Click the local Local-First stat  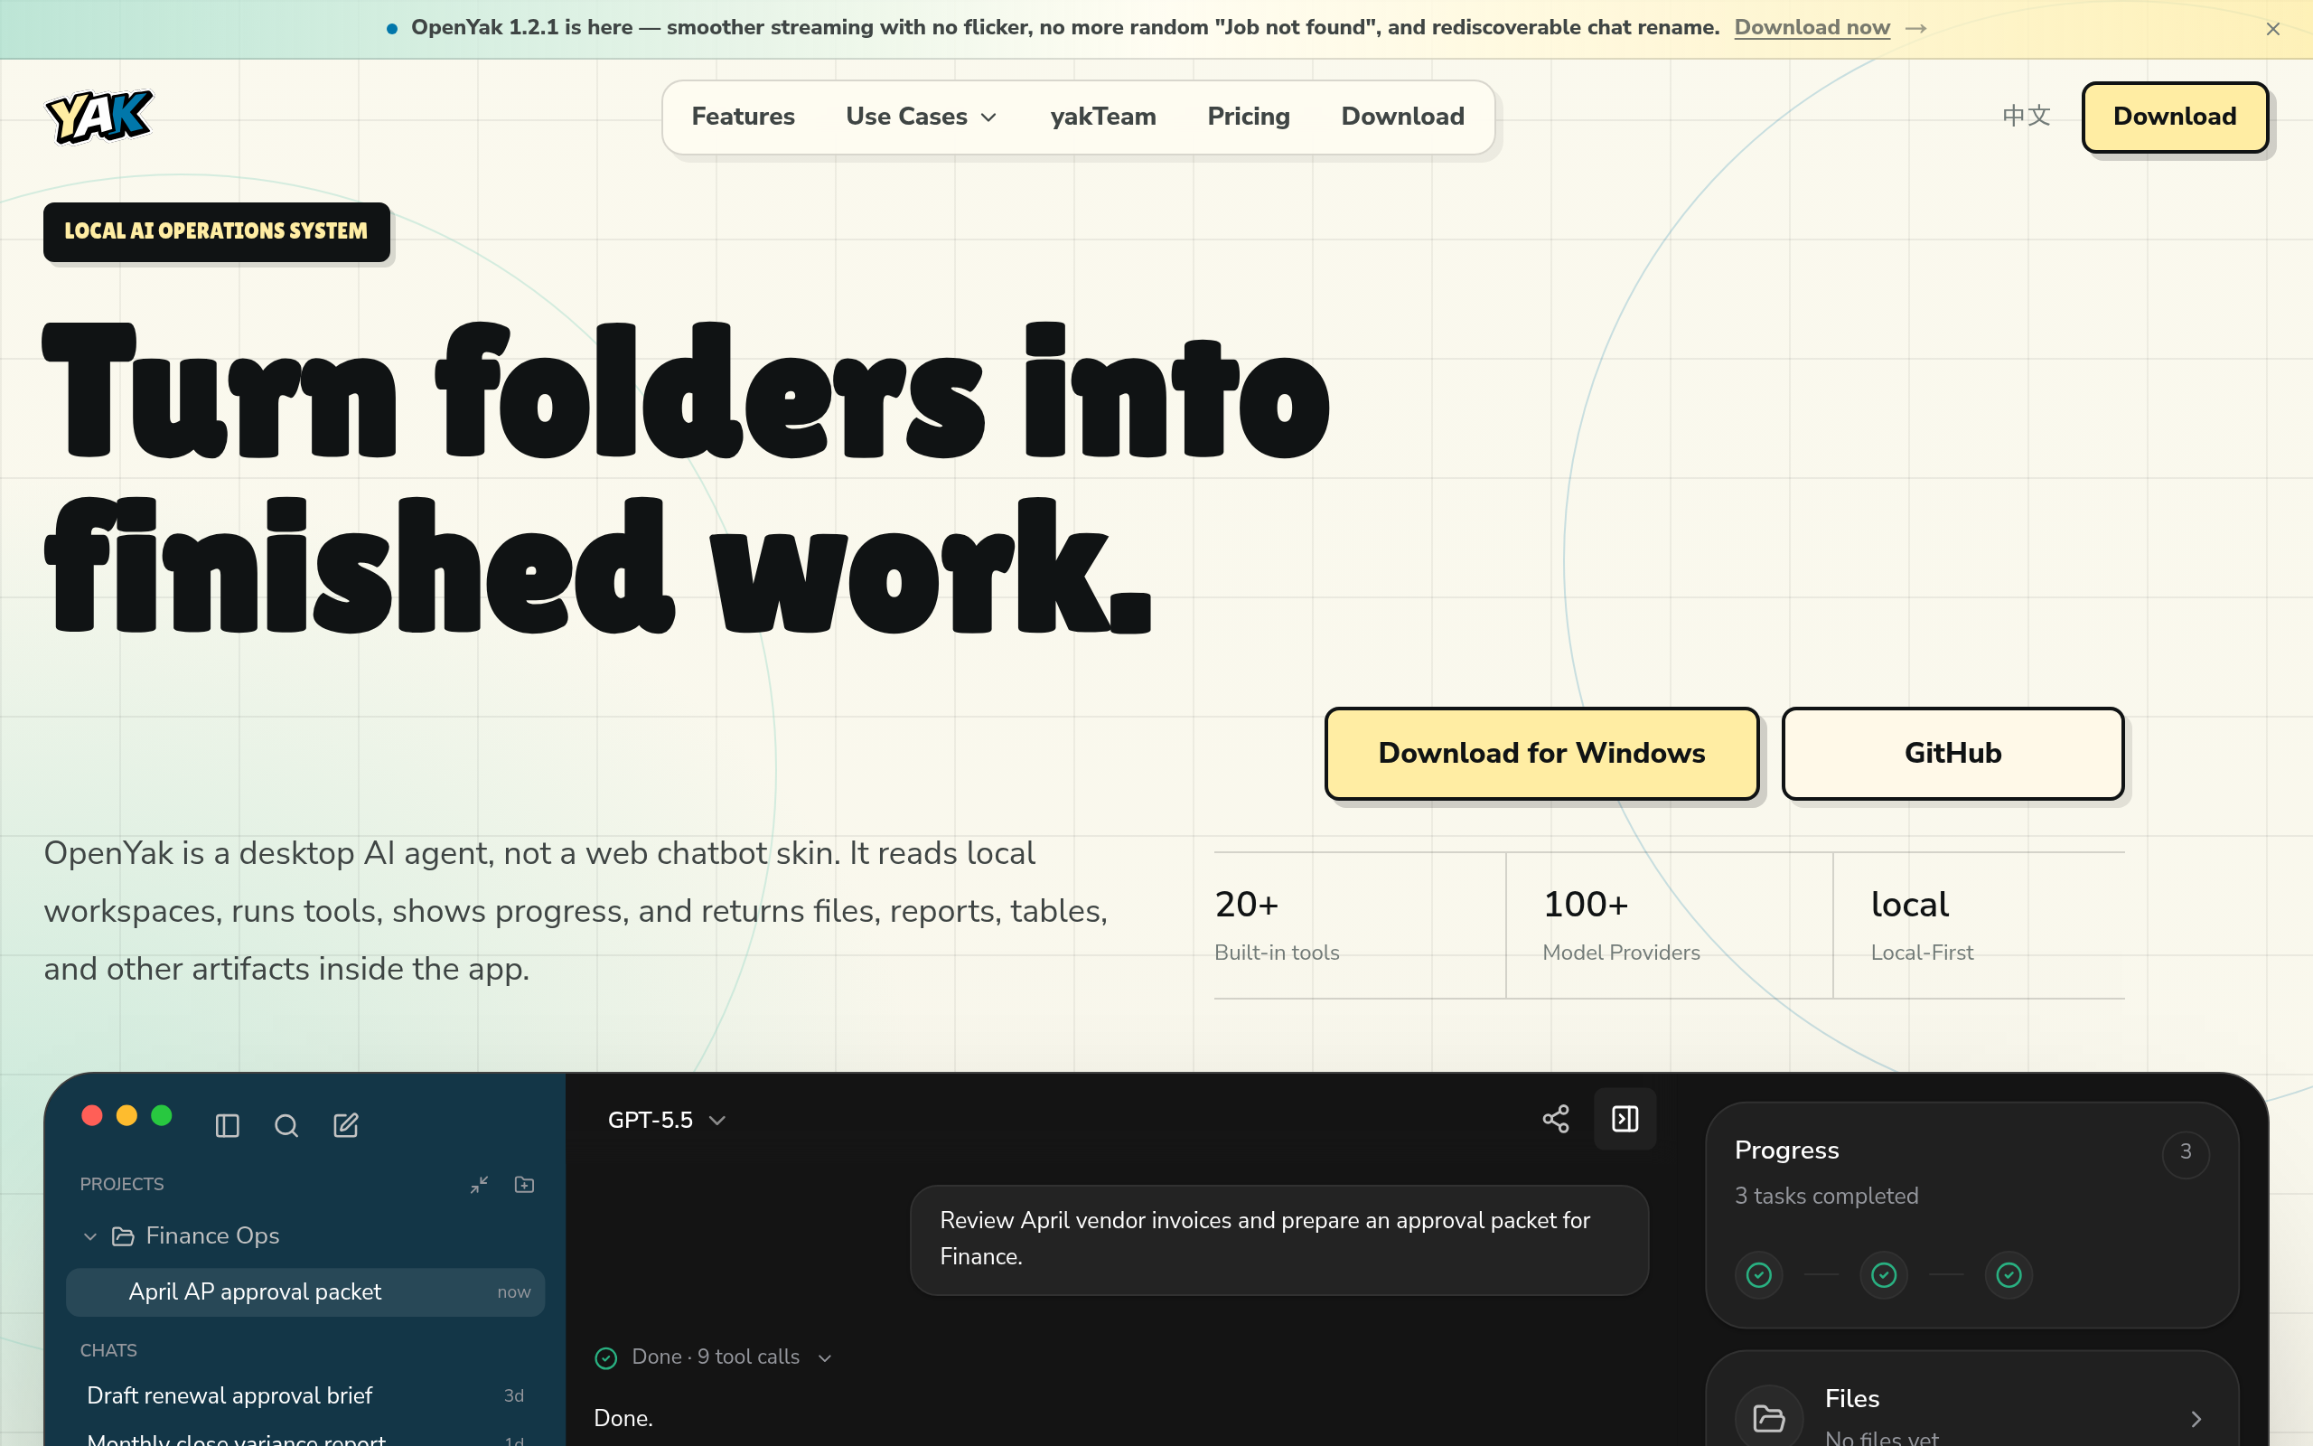click(1980, 925)
